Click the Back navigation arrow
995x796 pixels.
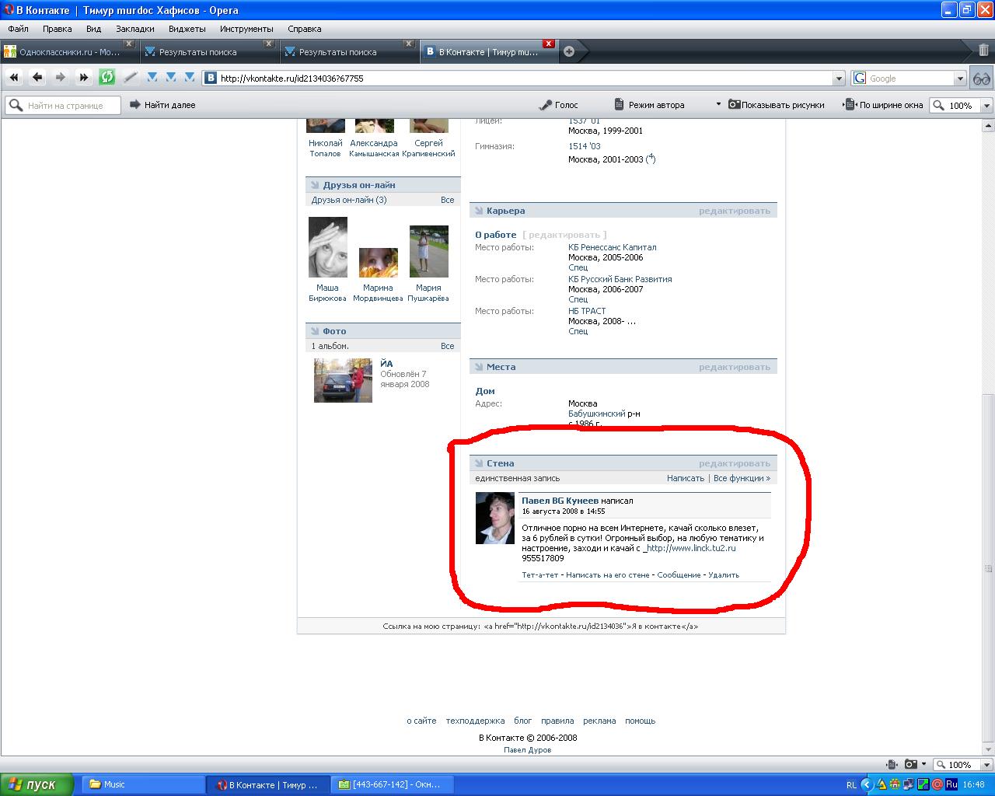click(37, 78)
